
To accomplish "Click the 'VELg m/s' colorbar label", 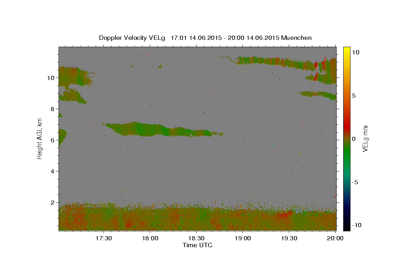I will (365, 138).
